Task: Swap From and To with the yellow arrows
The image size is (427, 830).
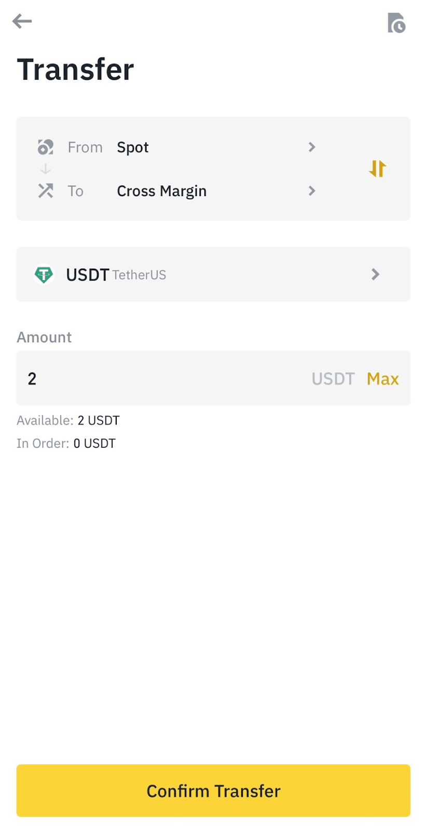Action: (378, 169)
